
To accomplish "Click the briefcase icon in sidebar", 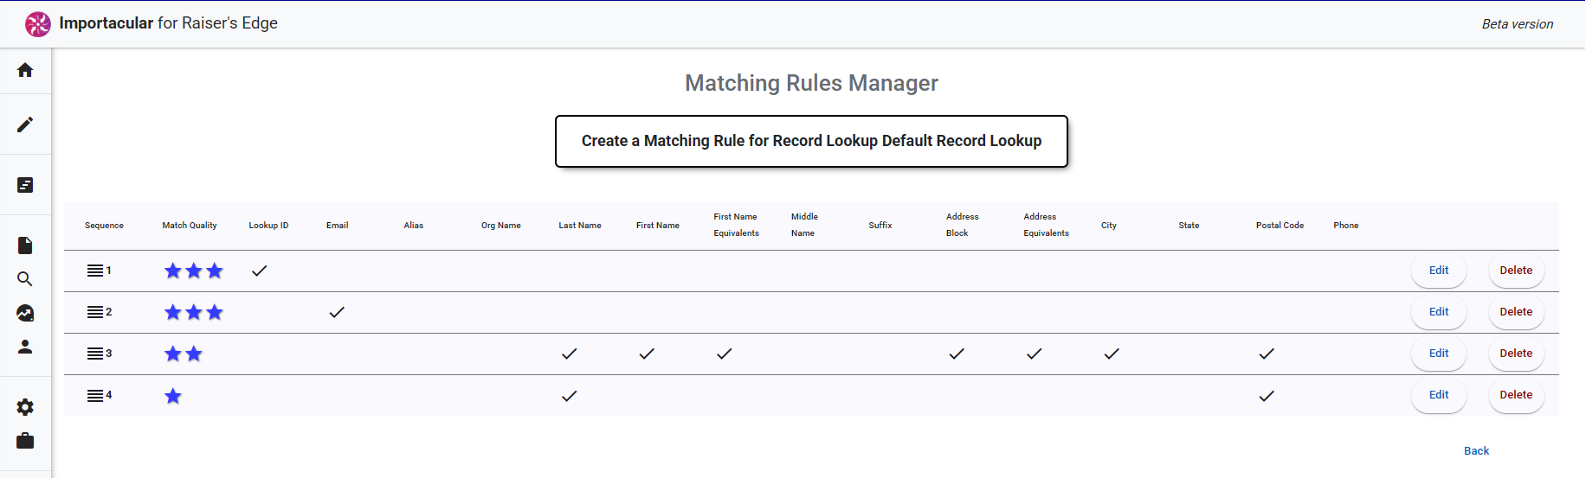I will 25,441.
